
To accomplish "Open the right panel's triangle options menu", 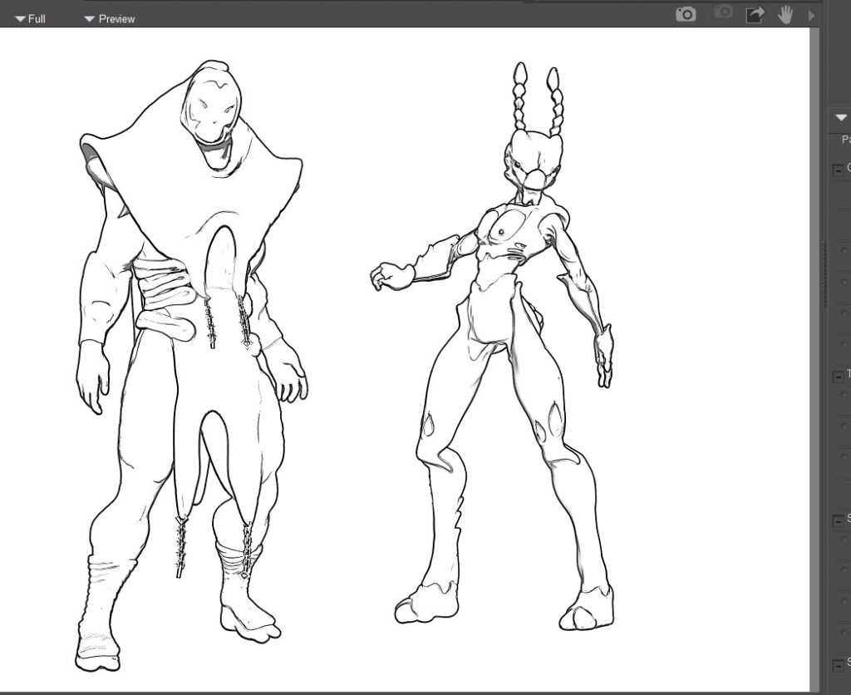I will [x=840, y=118].
